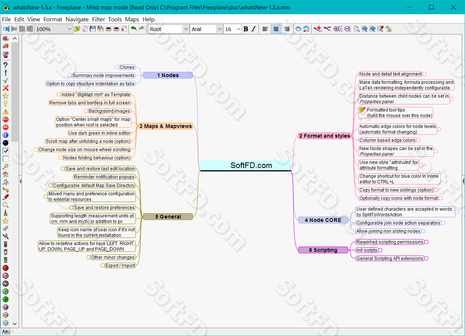465x336 pixels.
Task: Create a new map from toolbar
Action: tap(85, 29)
